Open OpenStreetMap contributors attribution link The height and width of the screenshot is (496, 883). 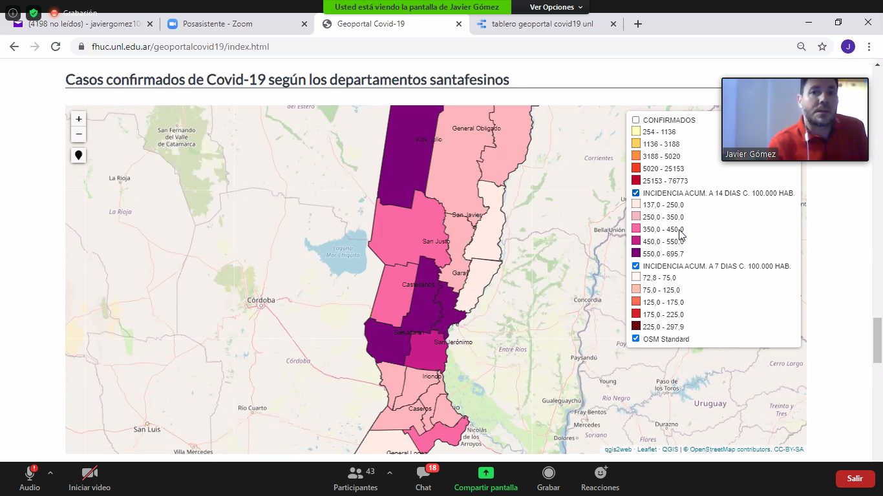[730, 449]
